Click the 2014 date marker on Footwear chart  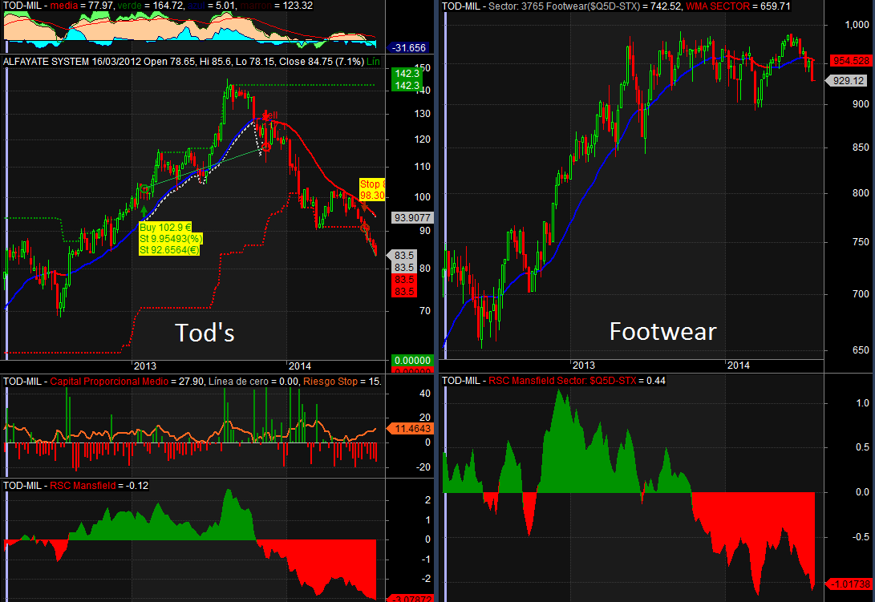[x=738, y=365]
